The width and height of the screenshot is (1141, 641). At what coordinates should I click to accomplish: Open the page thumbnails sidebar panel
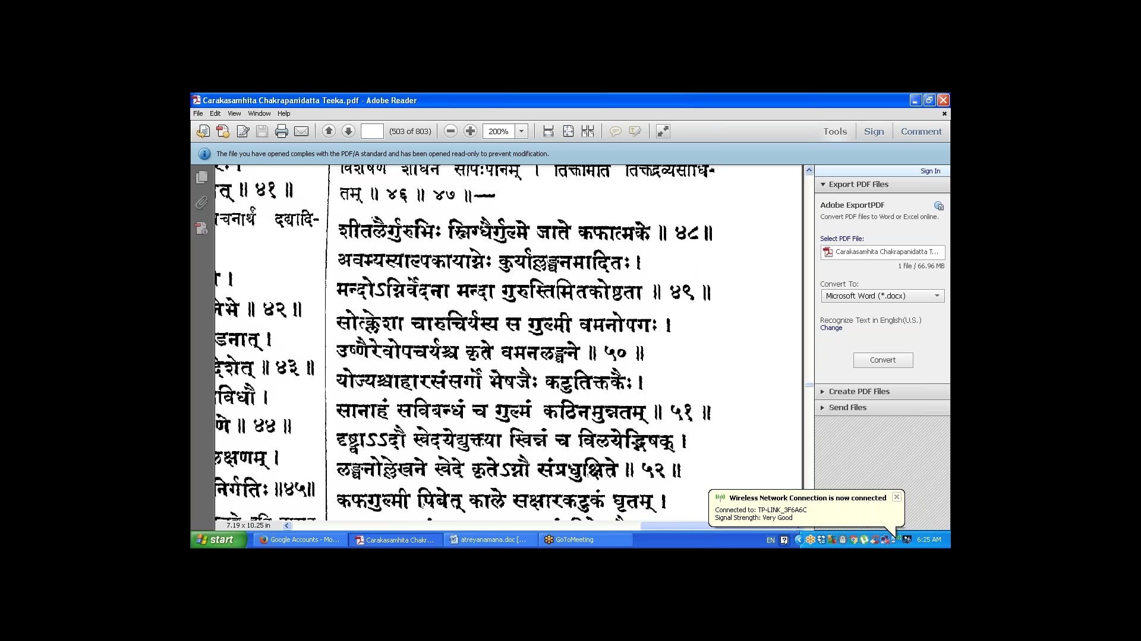coord(202,177)
